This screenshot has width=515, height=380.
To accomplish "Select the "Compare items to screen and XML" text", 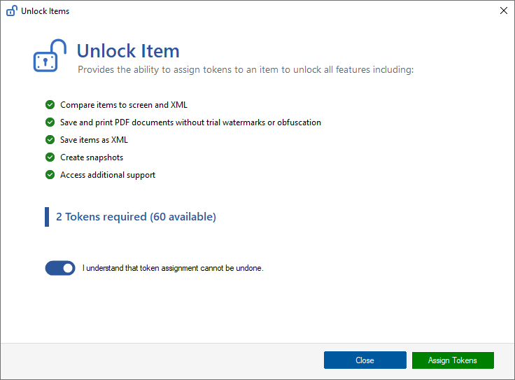I will [124, 105].
